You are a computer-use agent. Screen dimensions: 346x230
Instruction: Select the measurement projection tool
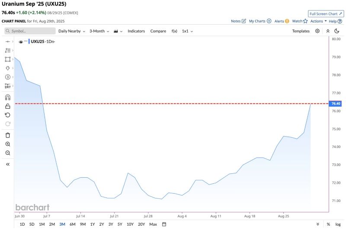8,86
